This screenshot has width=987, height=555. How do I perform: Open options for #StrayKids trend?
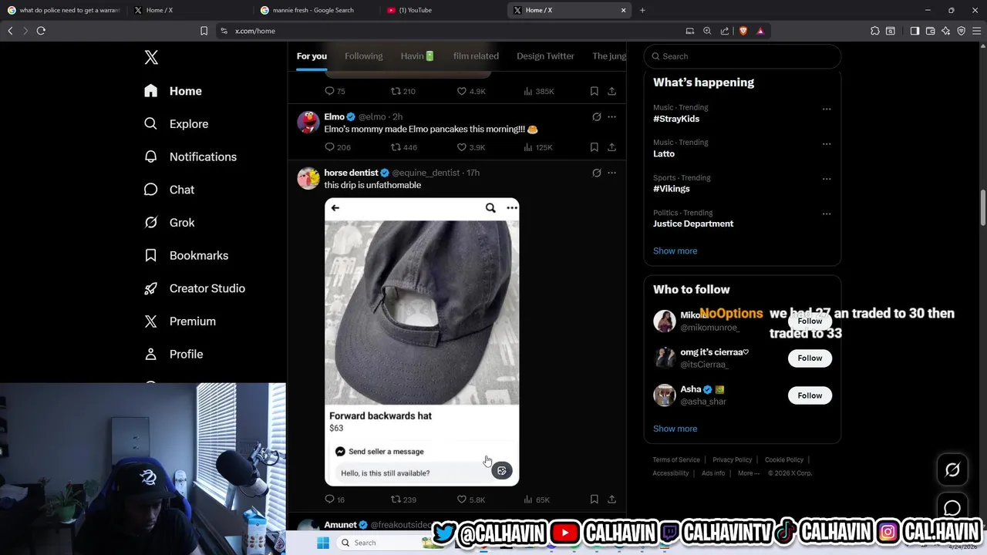click(827, 109)
